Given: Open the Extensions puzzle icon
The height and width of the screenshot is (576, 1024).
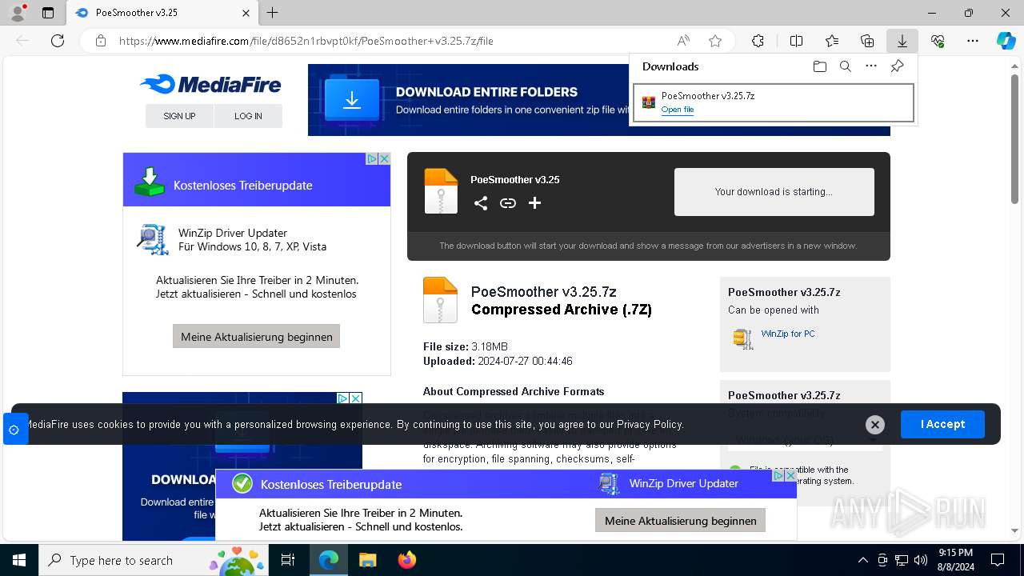Looking at the screenshot, I should pos(758,41).
